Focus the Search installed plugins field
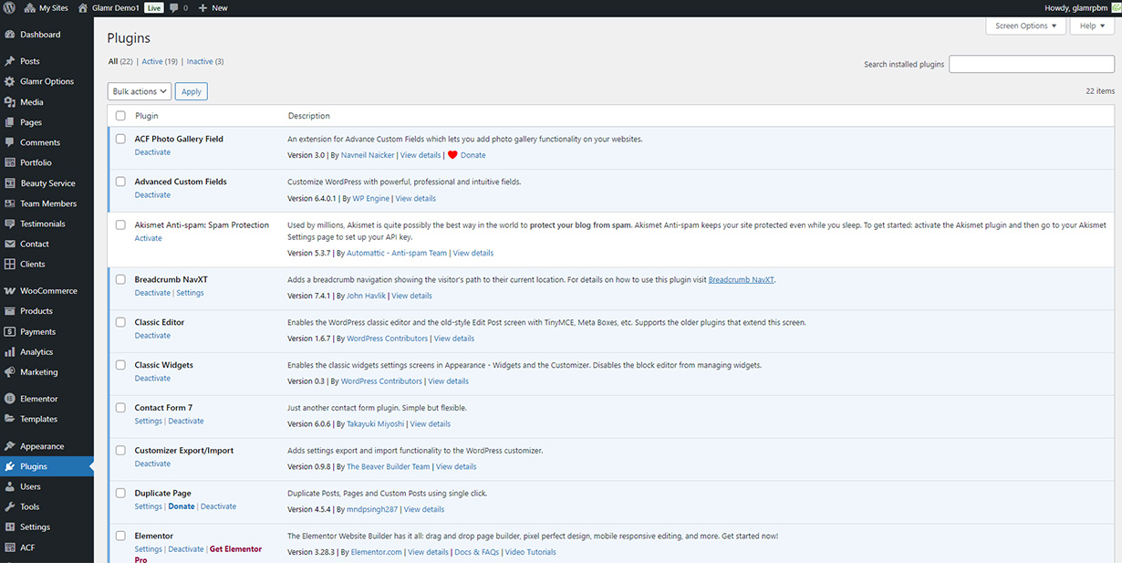This screenshot has width=1122, height=563. point(1032,64)
